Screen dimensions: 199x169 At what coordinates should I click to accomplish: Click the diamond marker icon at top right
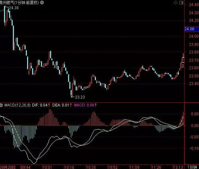pyautogui.click(x=175, y=3)
